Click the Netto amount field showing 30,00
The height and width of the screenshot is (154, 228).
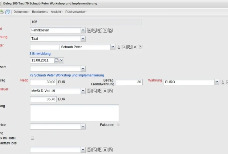(43, 82)
